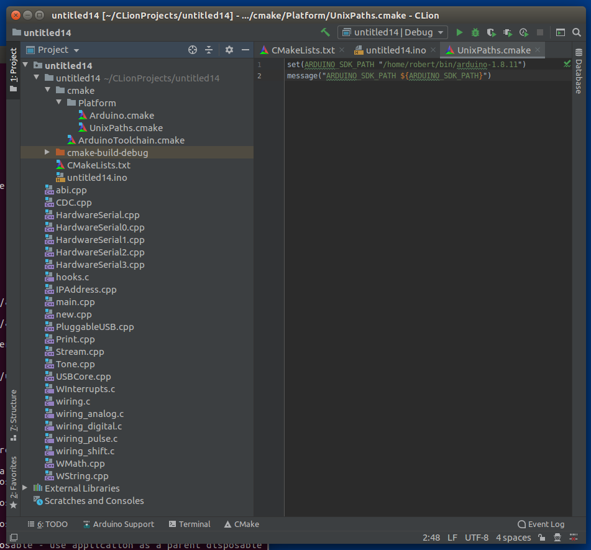Run with coverage shield icon
This screenshot has width=591, height=550.
point(491,32)
